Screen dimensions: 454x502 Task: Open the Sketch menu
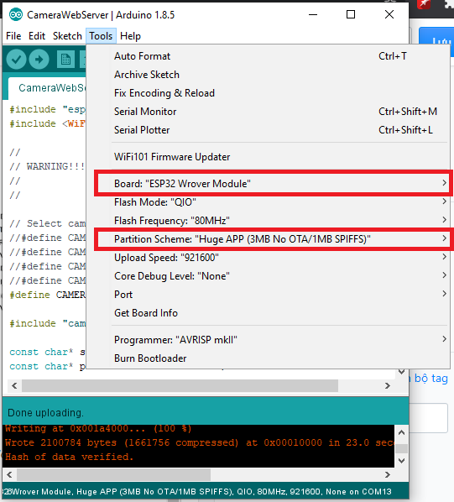point(67,36)
